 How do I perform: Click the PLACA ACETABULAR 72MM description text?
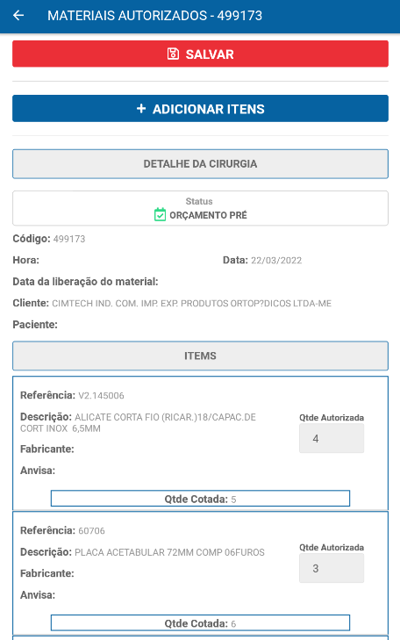tap(169, 552)
